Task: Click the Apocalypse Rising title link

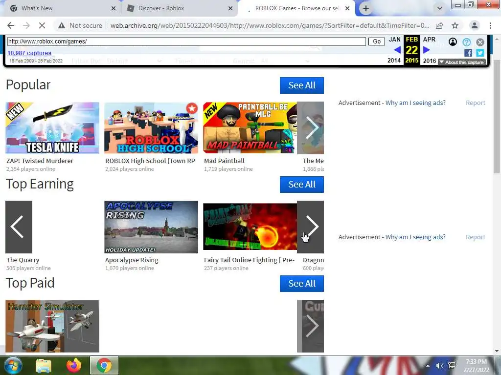Action: [x=132, y=260]
